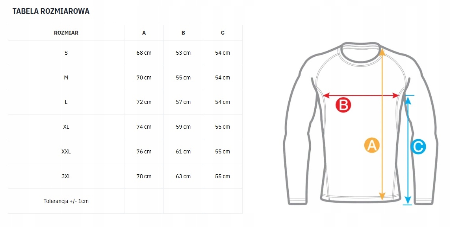Click the orange A circle icon

click(372, 145)
